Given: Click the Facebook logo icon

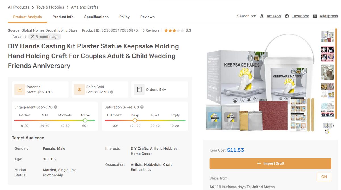Looking at the screenshot, I should tap(287, 16).
